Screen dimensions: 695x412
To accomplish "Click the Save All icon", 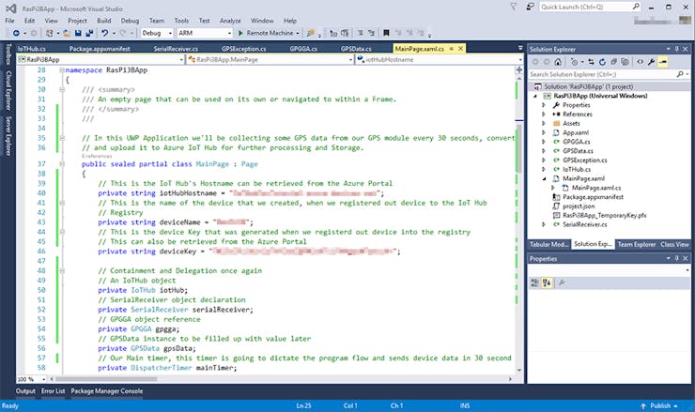I will (x=89, y=33).
